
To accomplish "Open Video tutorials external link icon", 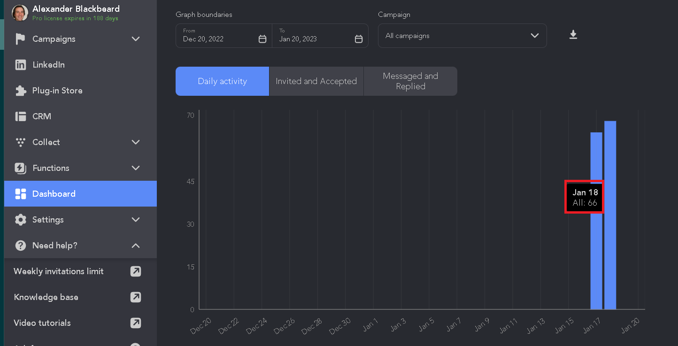I will click(x=136, y=323).
